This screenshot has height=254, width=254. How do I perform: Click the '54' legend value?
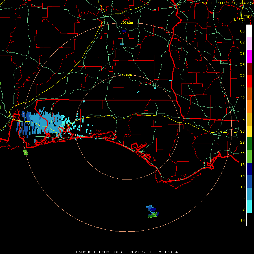point(242,64)
